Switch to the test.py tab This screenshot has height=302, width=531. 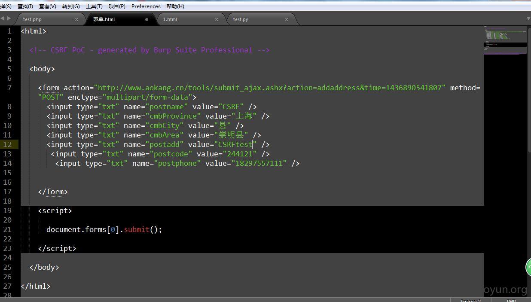tap(241, 19)
